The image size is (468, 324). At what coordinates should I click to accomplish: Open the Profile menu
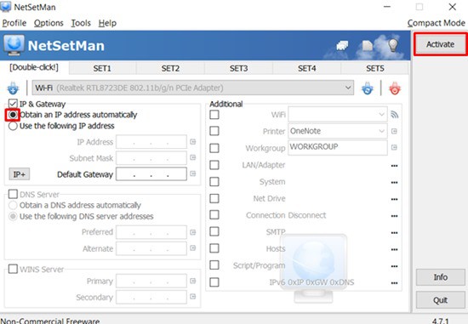(x=14, y=23)
